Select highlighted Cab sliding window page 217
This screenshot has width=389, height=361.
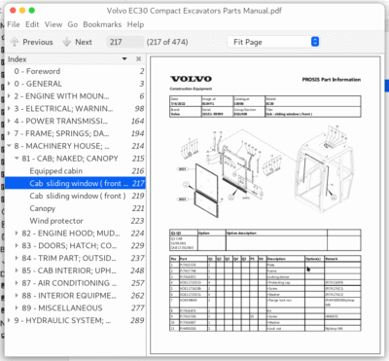[75, 183]
